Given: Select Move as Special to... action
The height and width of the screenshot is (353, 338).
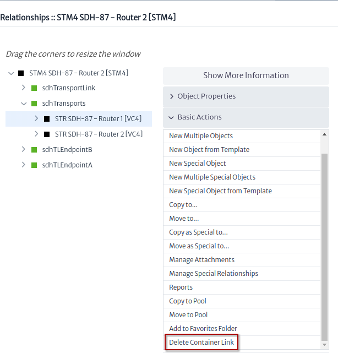Looking at the screenshot, I should pyautogui.click(x=242, y=246).
